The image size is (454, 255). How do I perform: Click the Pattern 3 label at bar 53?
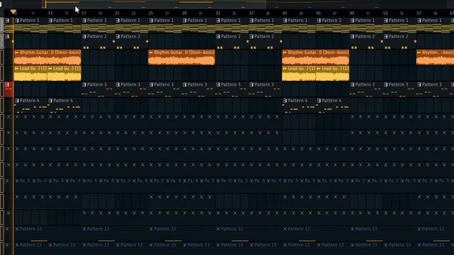(x=399, y=85)
